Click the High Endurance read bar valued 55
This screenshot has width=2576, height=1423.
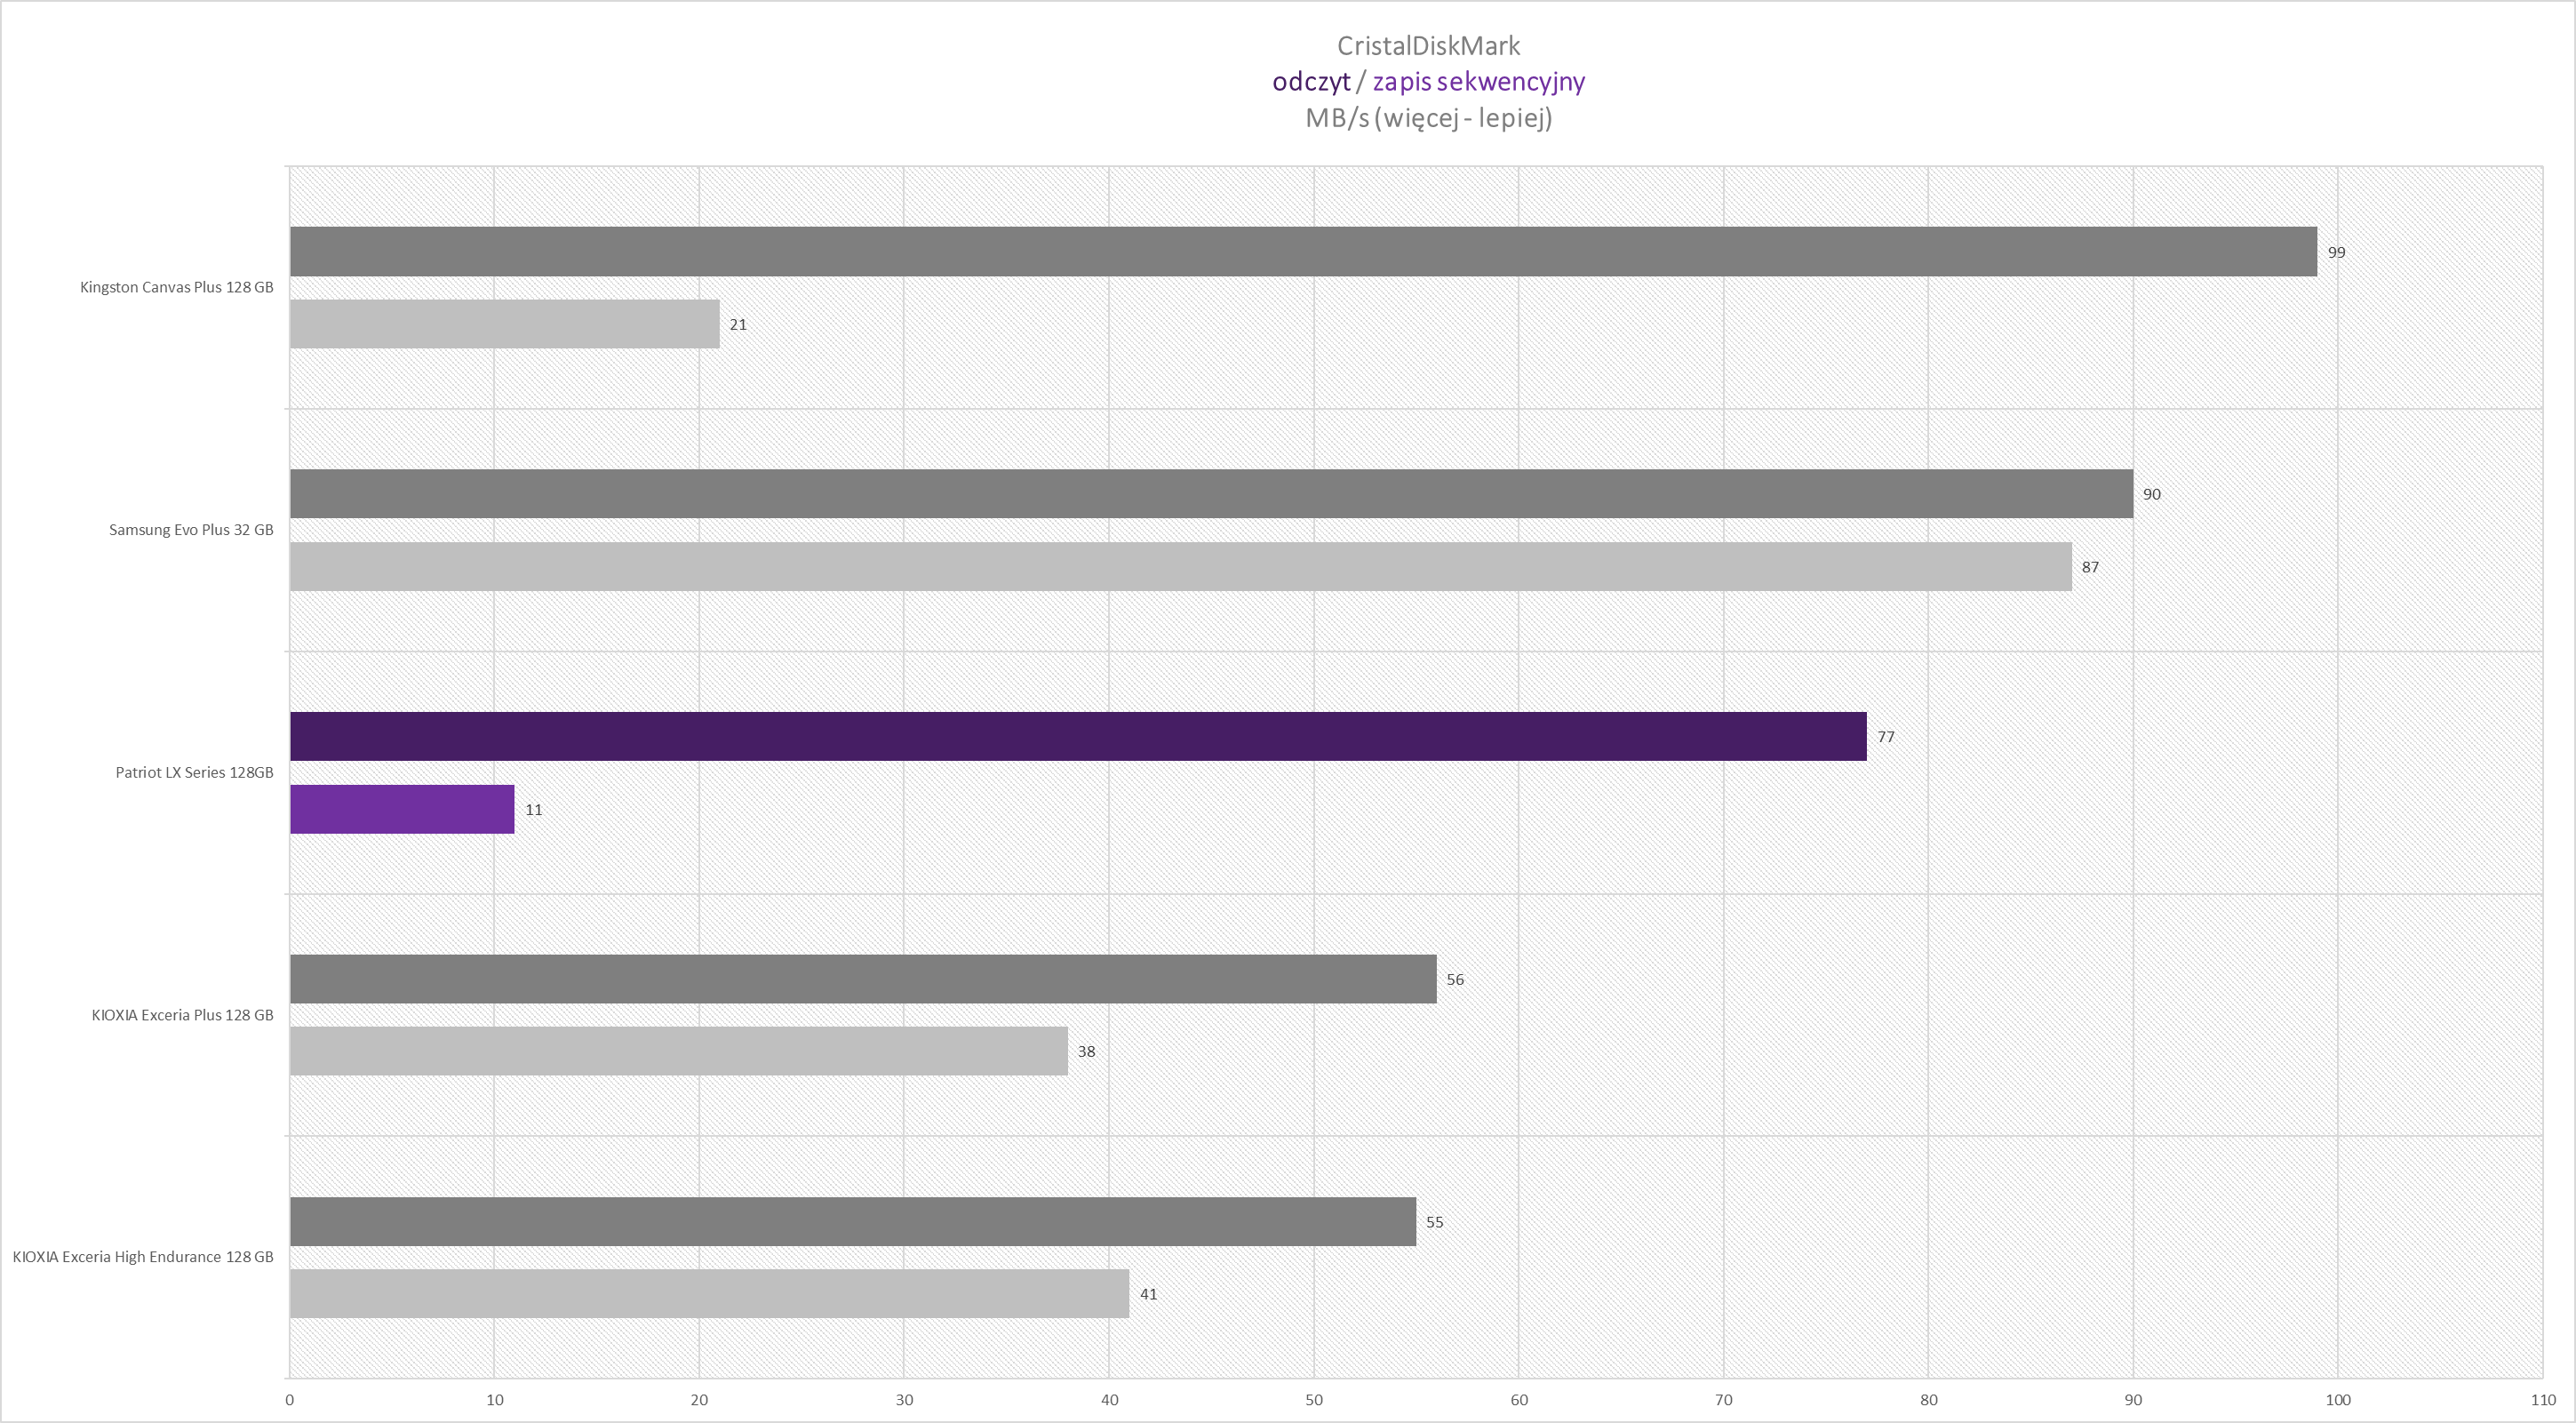coord(852,1221)
